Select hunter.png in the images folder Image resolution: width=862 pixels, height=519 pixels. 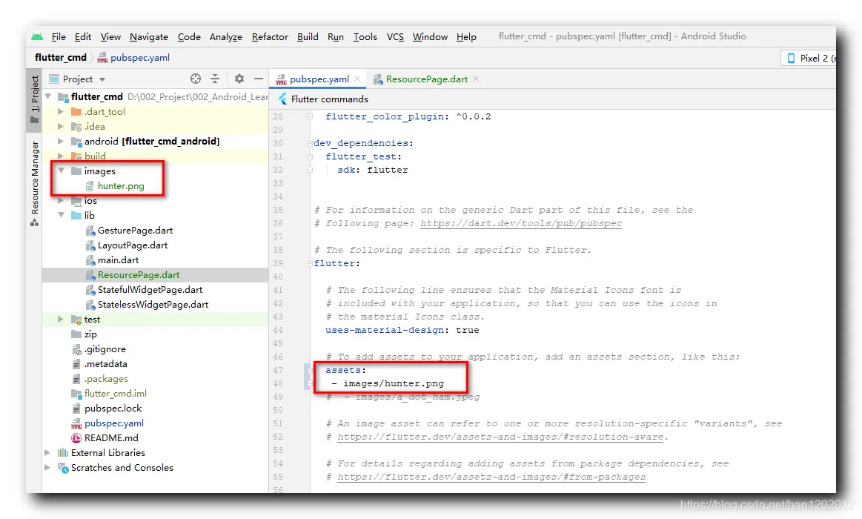click(x=121, y=186)
